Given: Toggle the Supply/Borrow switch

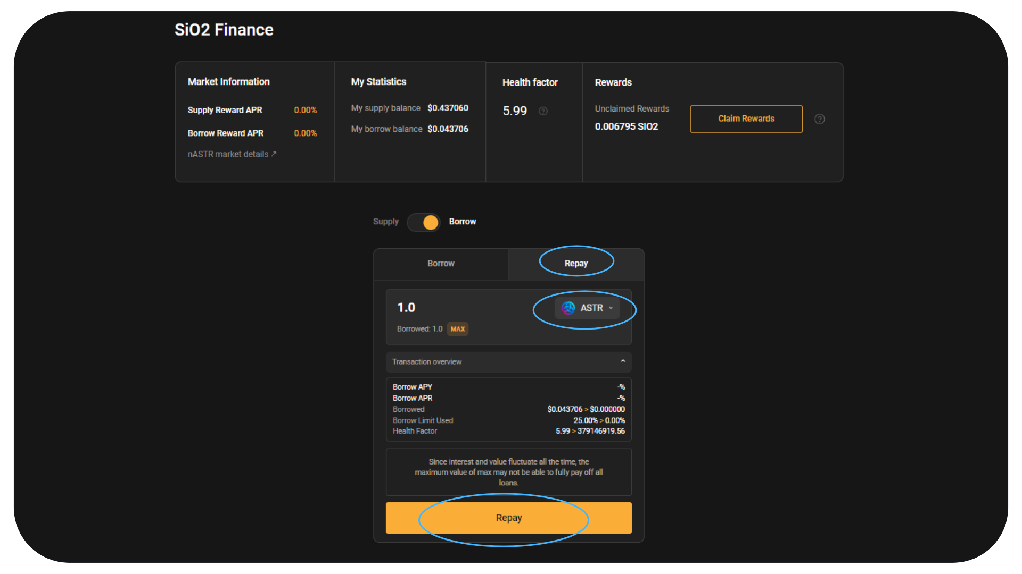Looking at the screenshot, I should (x=424, y=222).
